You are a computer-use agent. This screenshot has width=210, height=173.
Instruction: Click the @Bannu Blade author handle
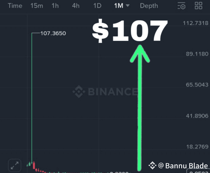pos(183,166)
